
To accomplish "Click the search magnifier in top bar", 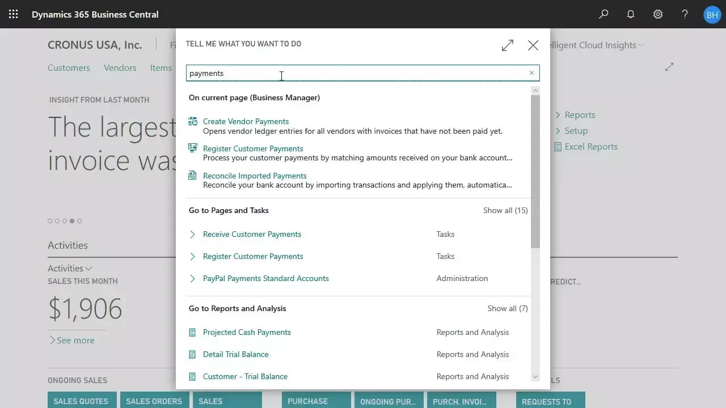I will (x=603, y=14).
